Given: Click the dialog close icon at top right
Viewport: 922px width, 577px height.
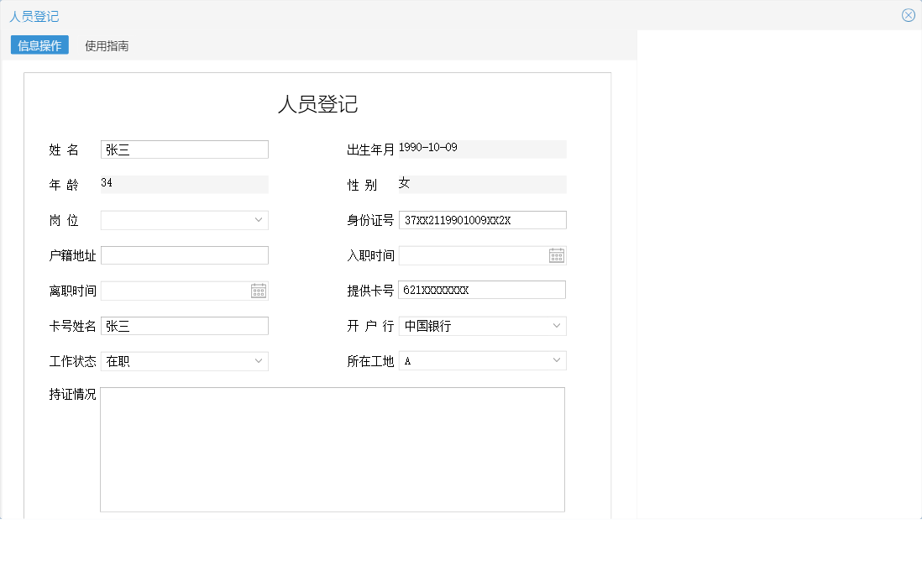Looking at the screenshot, I should pyautogui.click(x=908, y=14).
